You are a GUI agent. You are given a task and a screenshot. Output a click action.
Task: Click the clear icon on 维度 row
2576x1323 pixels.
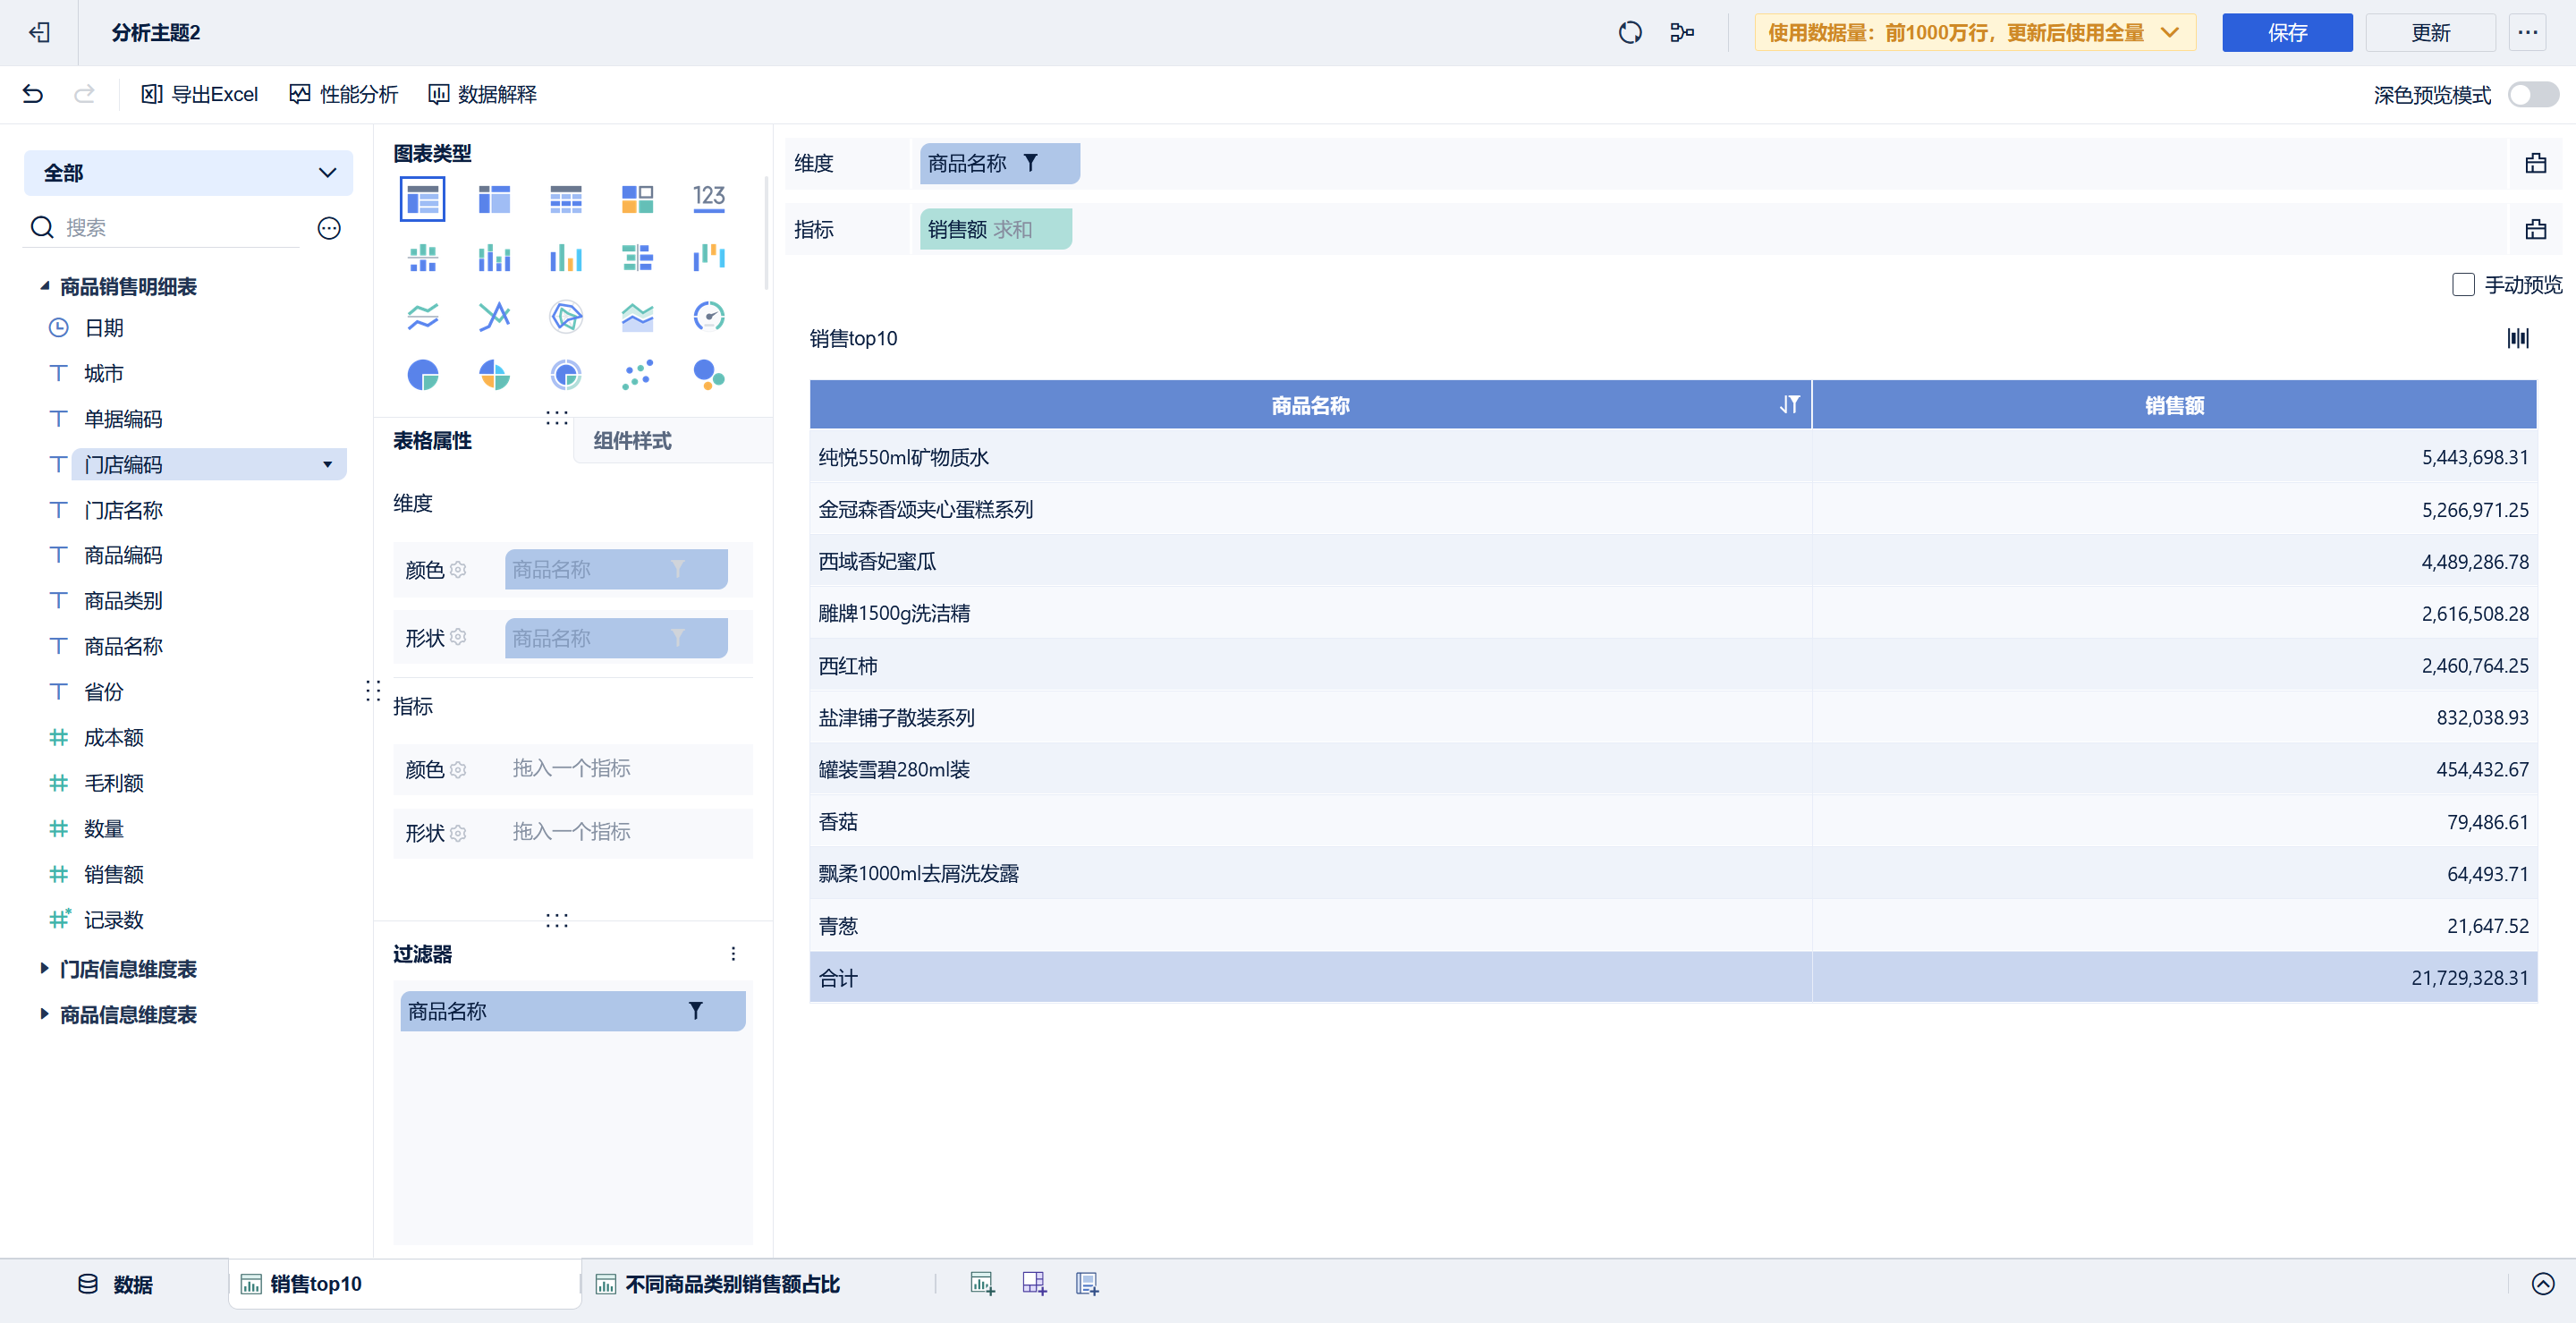click(x=2535, y=164)
